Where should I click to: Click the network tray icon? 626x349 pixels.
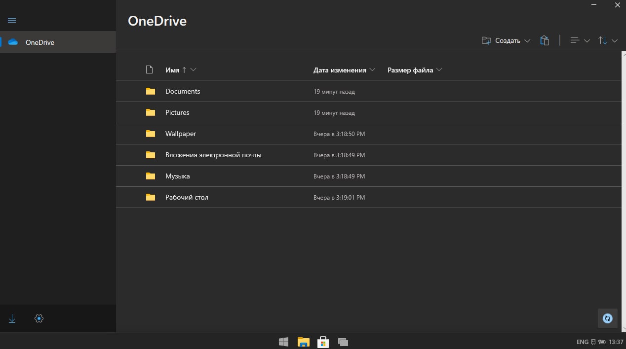593,342
